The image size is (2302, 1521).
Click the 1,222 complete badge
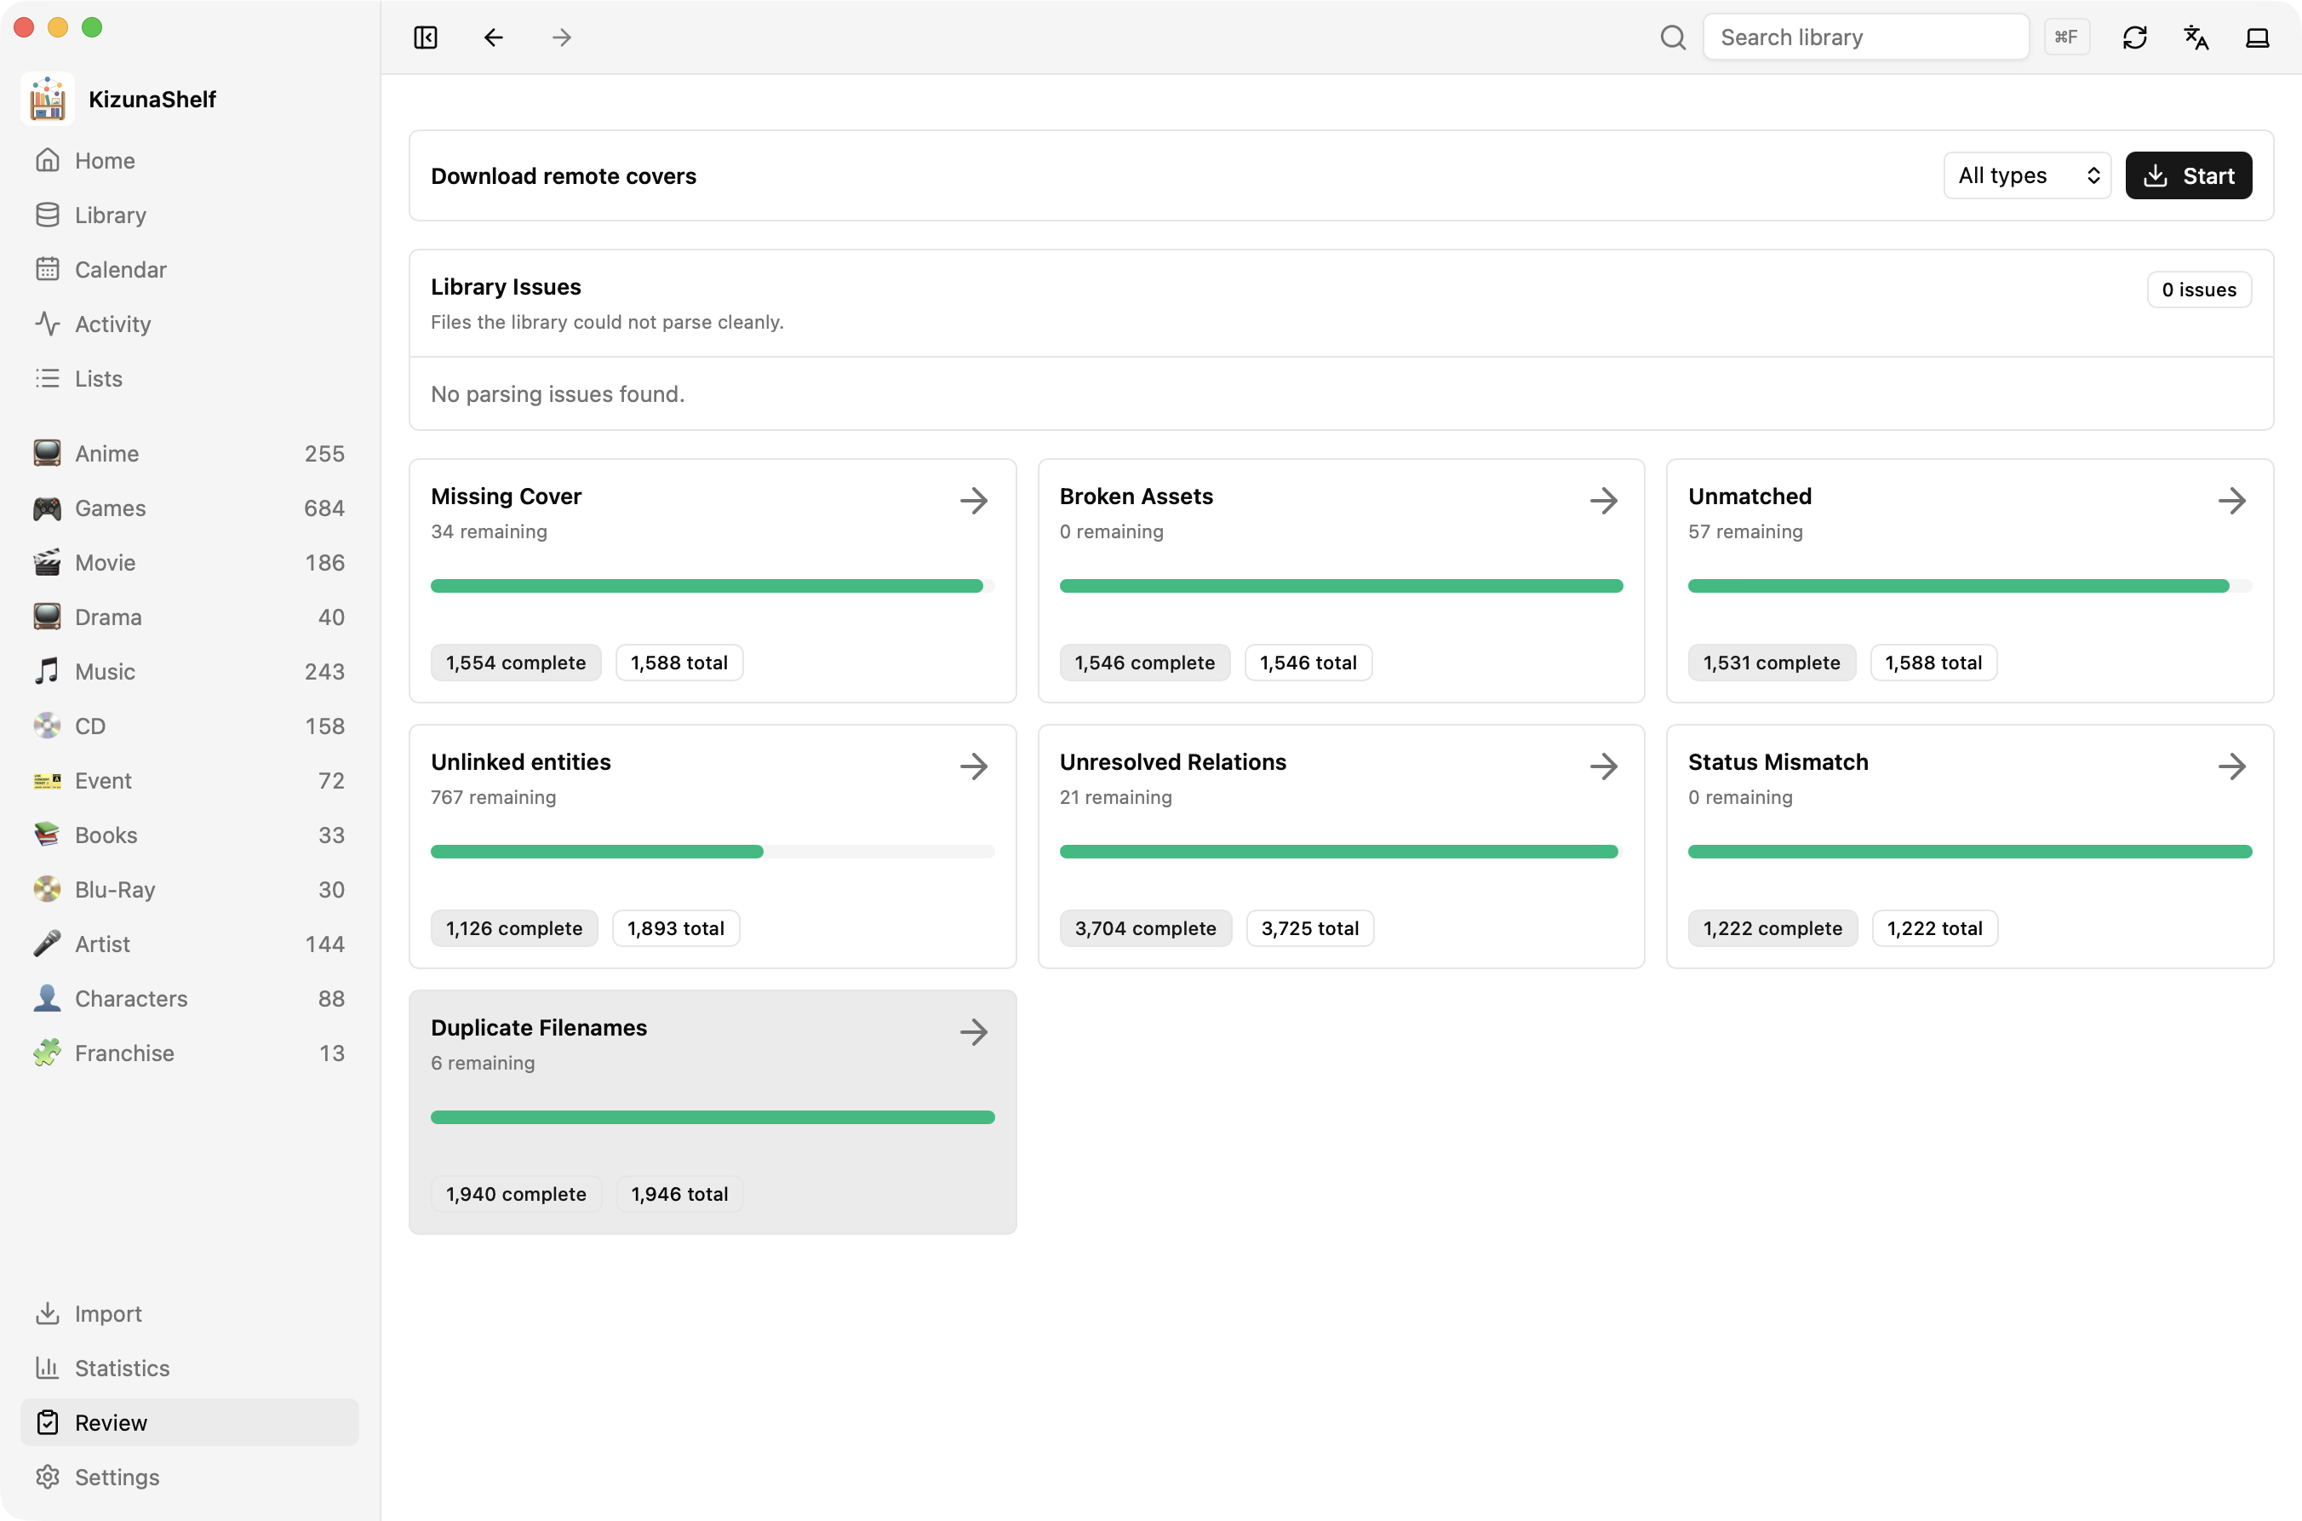pyautogui.click(x=1772, y=928)
